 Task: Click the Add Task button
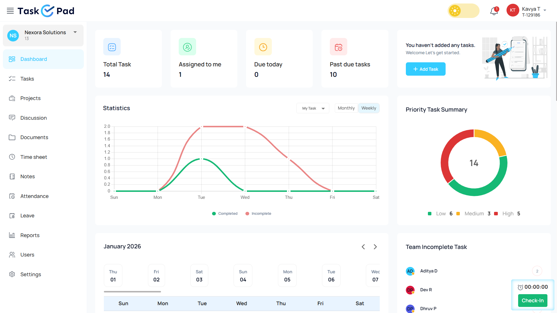[x=425, y=69]
